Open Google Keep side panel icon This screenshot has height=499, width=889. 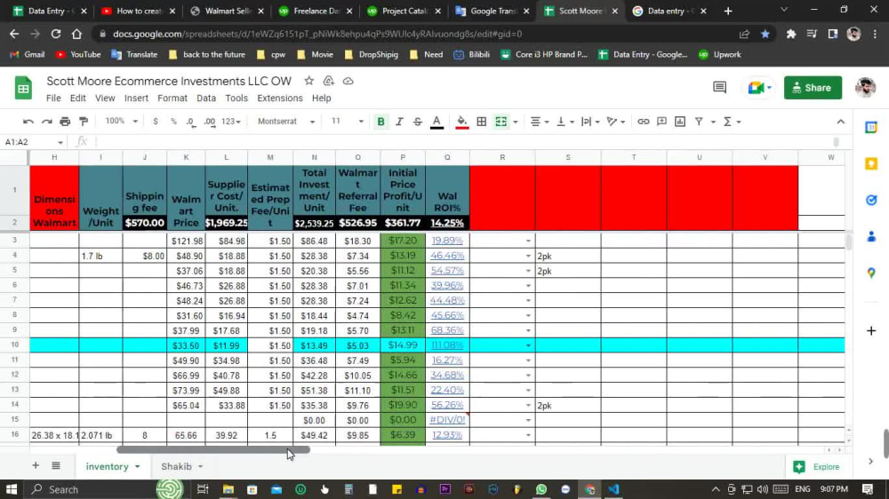871,163
